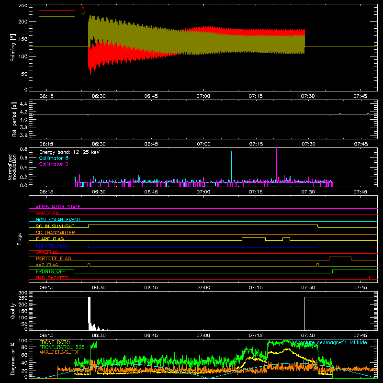
Task: Click the second short raised FLARE_FLAG segment
Action: 286,237
